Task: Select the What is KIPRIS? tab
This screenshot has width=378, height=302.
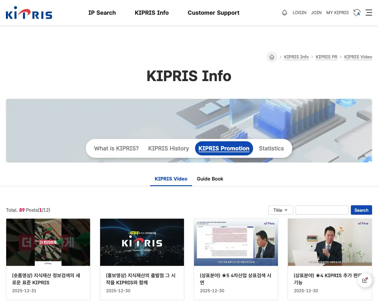Action: pos(116,148)
